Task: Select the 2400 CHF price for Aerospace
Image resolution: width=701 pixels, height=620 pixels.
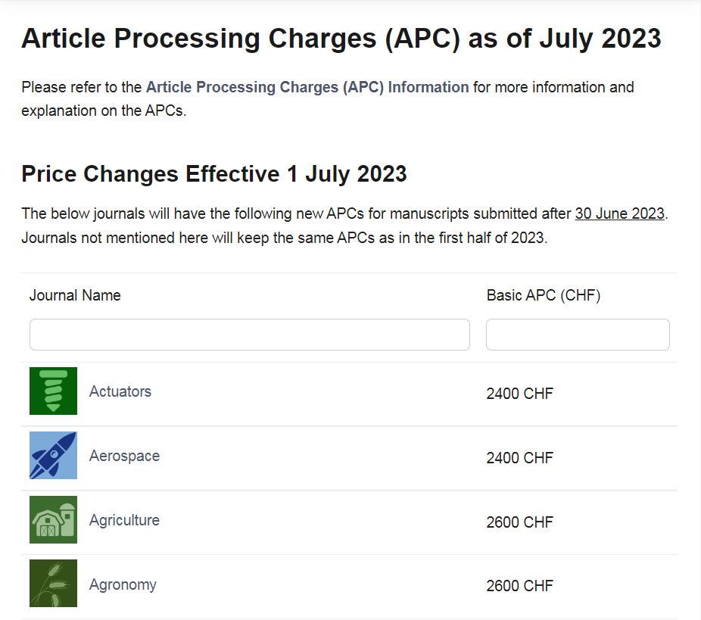Action: (x=520, y=458)
